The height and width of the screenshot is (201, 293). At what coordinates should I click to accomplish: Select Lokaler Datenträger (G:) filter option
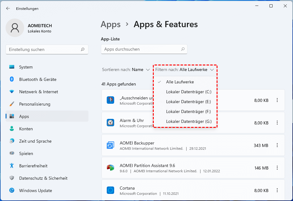pyautogui.click(x=188, y=121)
